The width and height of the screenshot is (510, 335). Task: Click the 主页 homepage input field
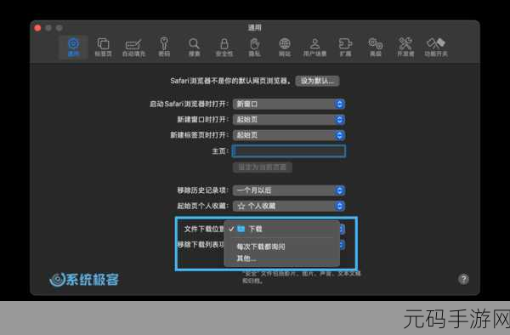click(289, 150)
